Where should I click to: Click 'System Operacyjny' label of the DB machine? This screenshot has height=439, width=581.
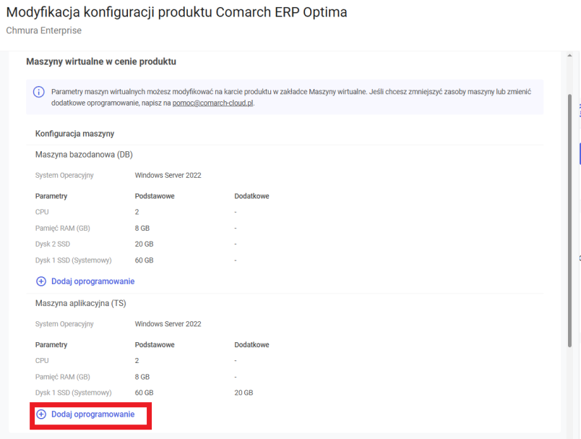[64, 175]
